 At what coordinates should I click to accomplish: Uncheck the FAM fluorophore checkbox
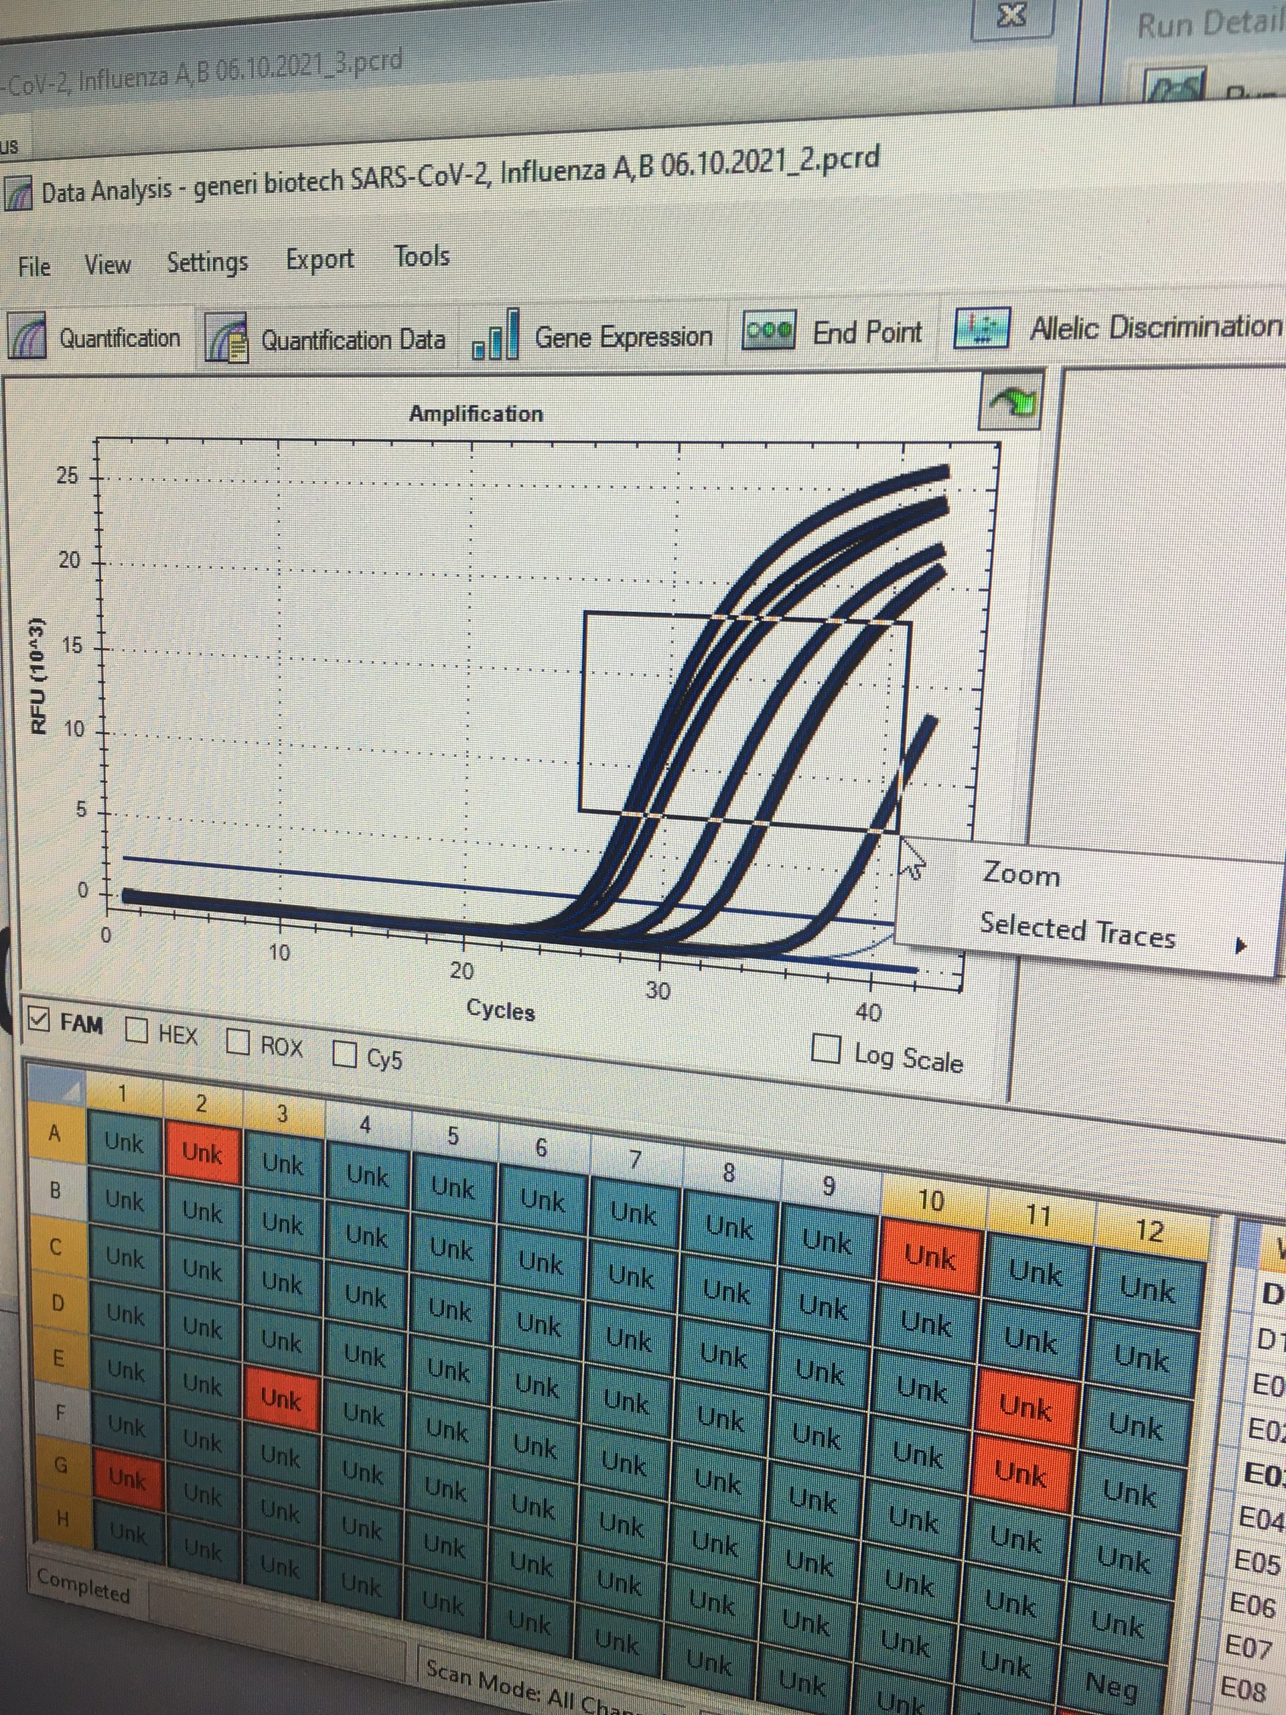point(39,1018)
